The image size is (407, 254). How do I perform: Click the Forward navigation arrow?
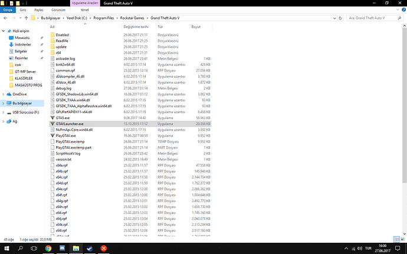pos(14,18)
